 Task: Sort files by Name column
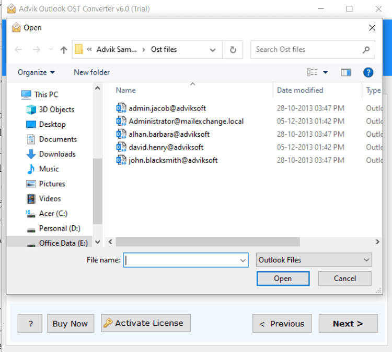pyautogui.click(x=126, y=90)
